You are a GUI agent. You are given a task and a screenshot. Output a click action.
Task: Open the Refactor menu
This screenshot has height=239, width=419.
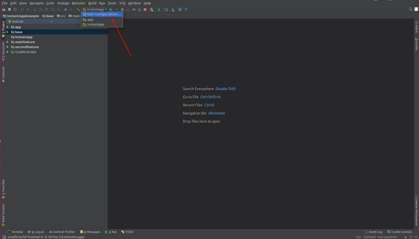point(78,3)
